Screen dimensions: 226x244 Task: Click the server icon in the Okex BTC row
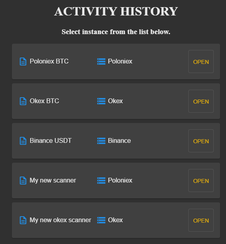[x=101, y=101]
